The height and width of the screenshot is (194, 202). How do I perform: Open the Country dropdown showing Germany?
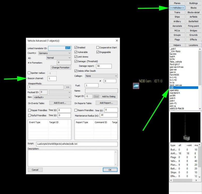coord(55,53)
